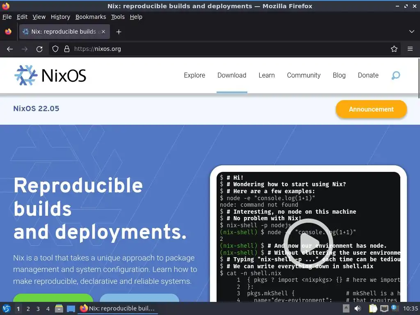
Task: Open the notification info tray icon
Action: click(394, 308)
